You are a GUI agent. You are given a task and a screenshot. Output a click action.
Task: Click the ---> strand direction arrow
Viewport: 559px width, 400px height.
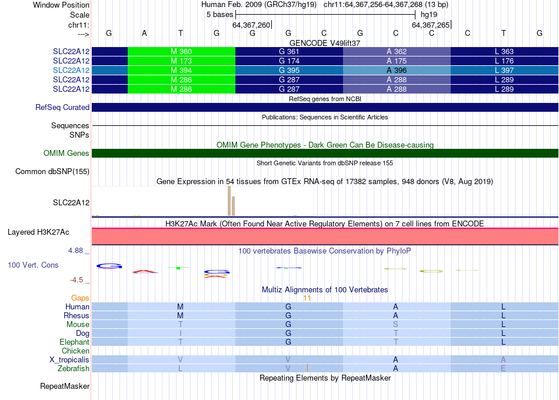tap(84, 34)
